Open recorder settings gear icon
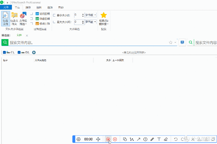 pyautogui.click(x=79, y=139)
